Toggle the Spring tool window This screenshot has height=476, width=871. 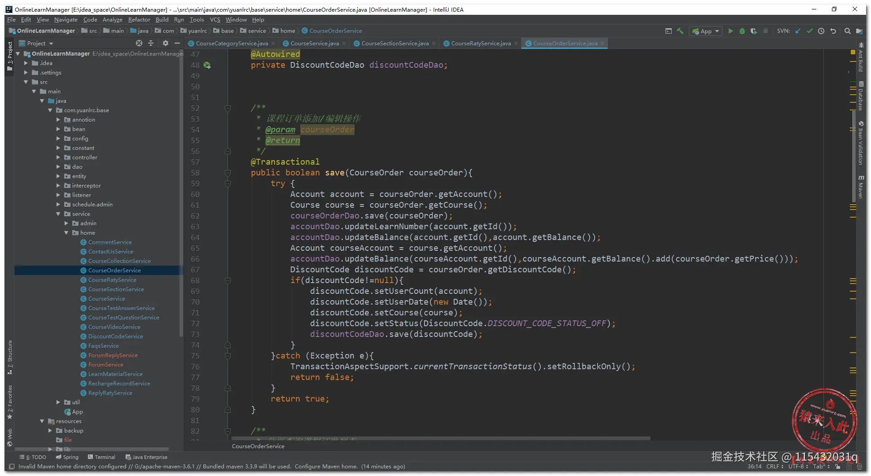click(x=67, y=457)
